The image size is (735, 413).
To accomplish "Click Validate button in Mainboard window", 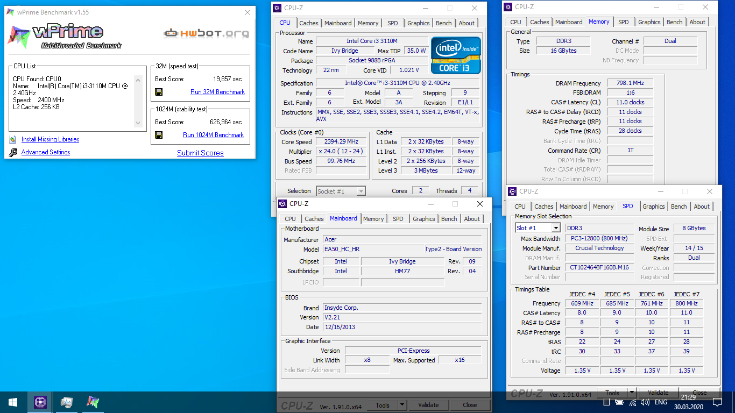I will point(428,405).
